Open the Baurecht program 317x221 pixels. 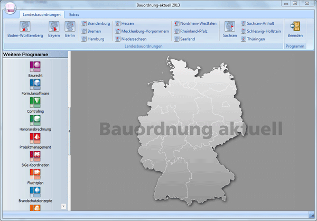coord(35,69)
